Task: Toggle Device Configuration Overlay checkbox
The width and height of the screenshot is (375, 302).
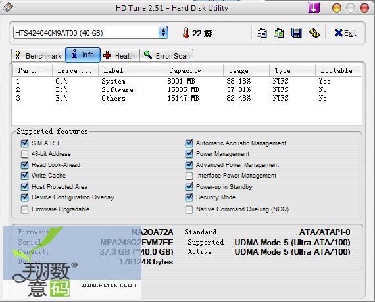Action: (24, 197)
